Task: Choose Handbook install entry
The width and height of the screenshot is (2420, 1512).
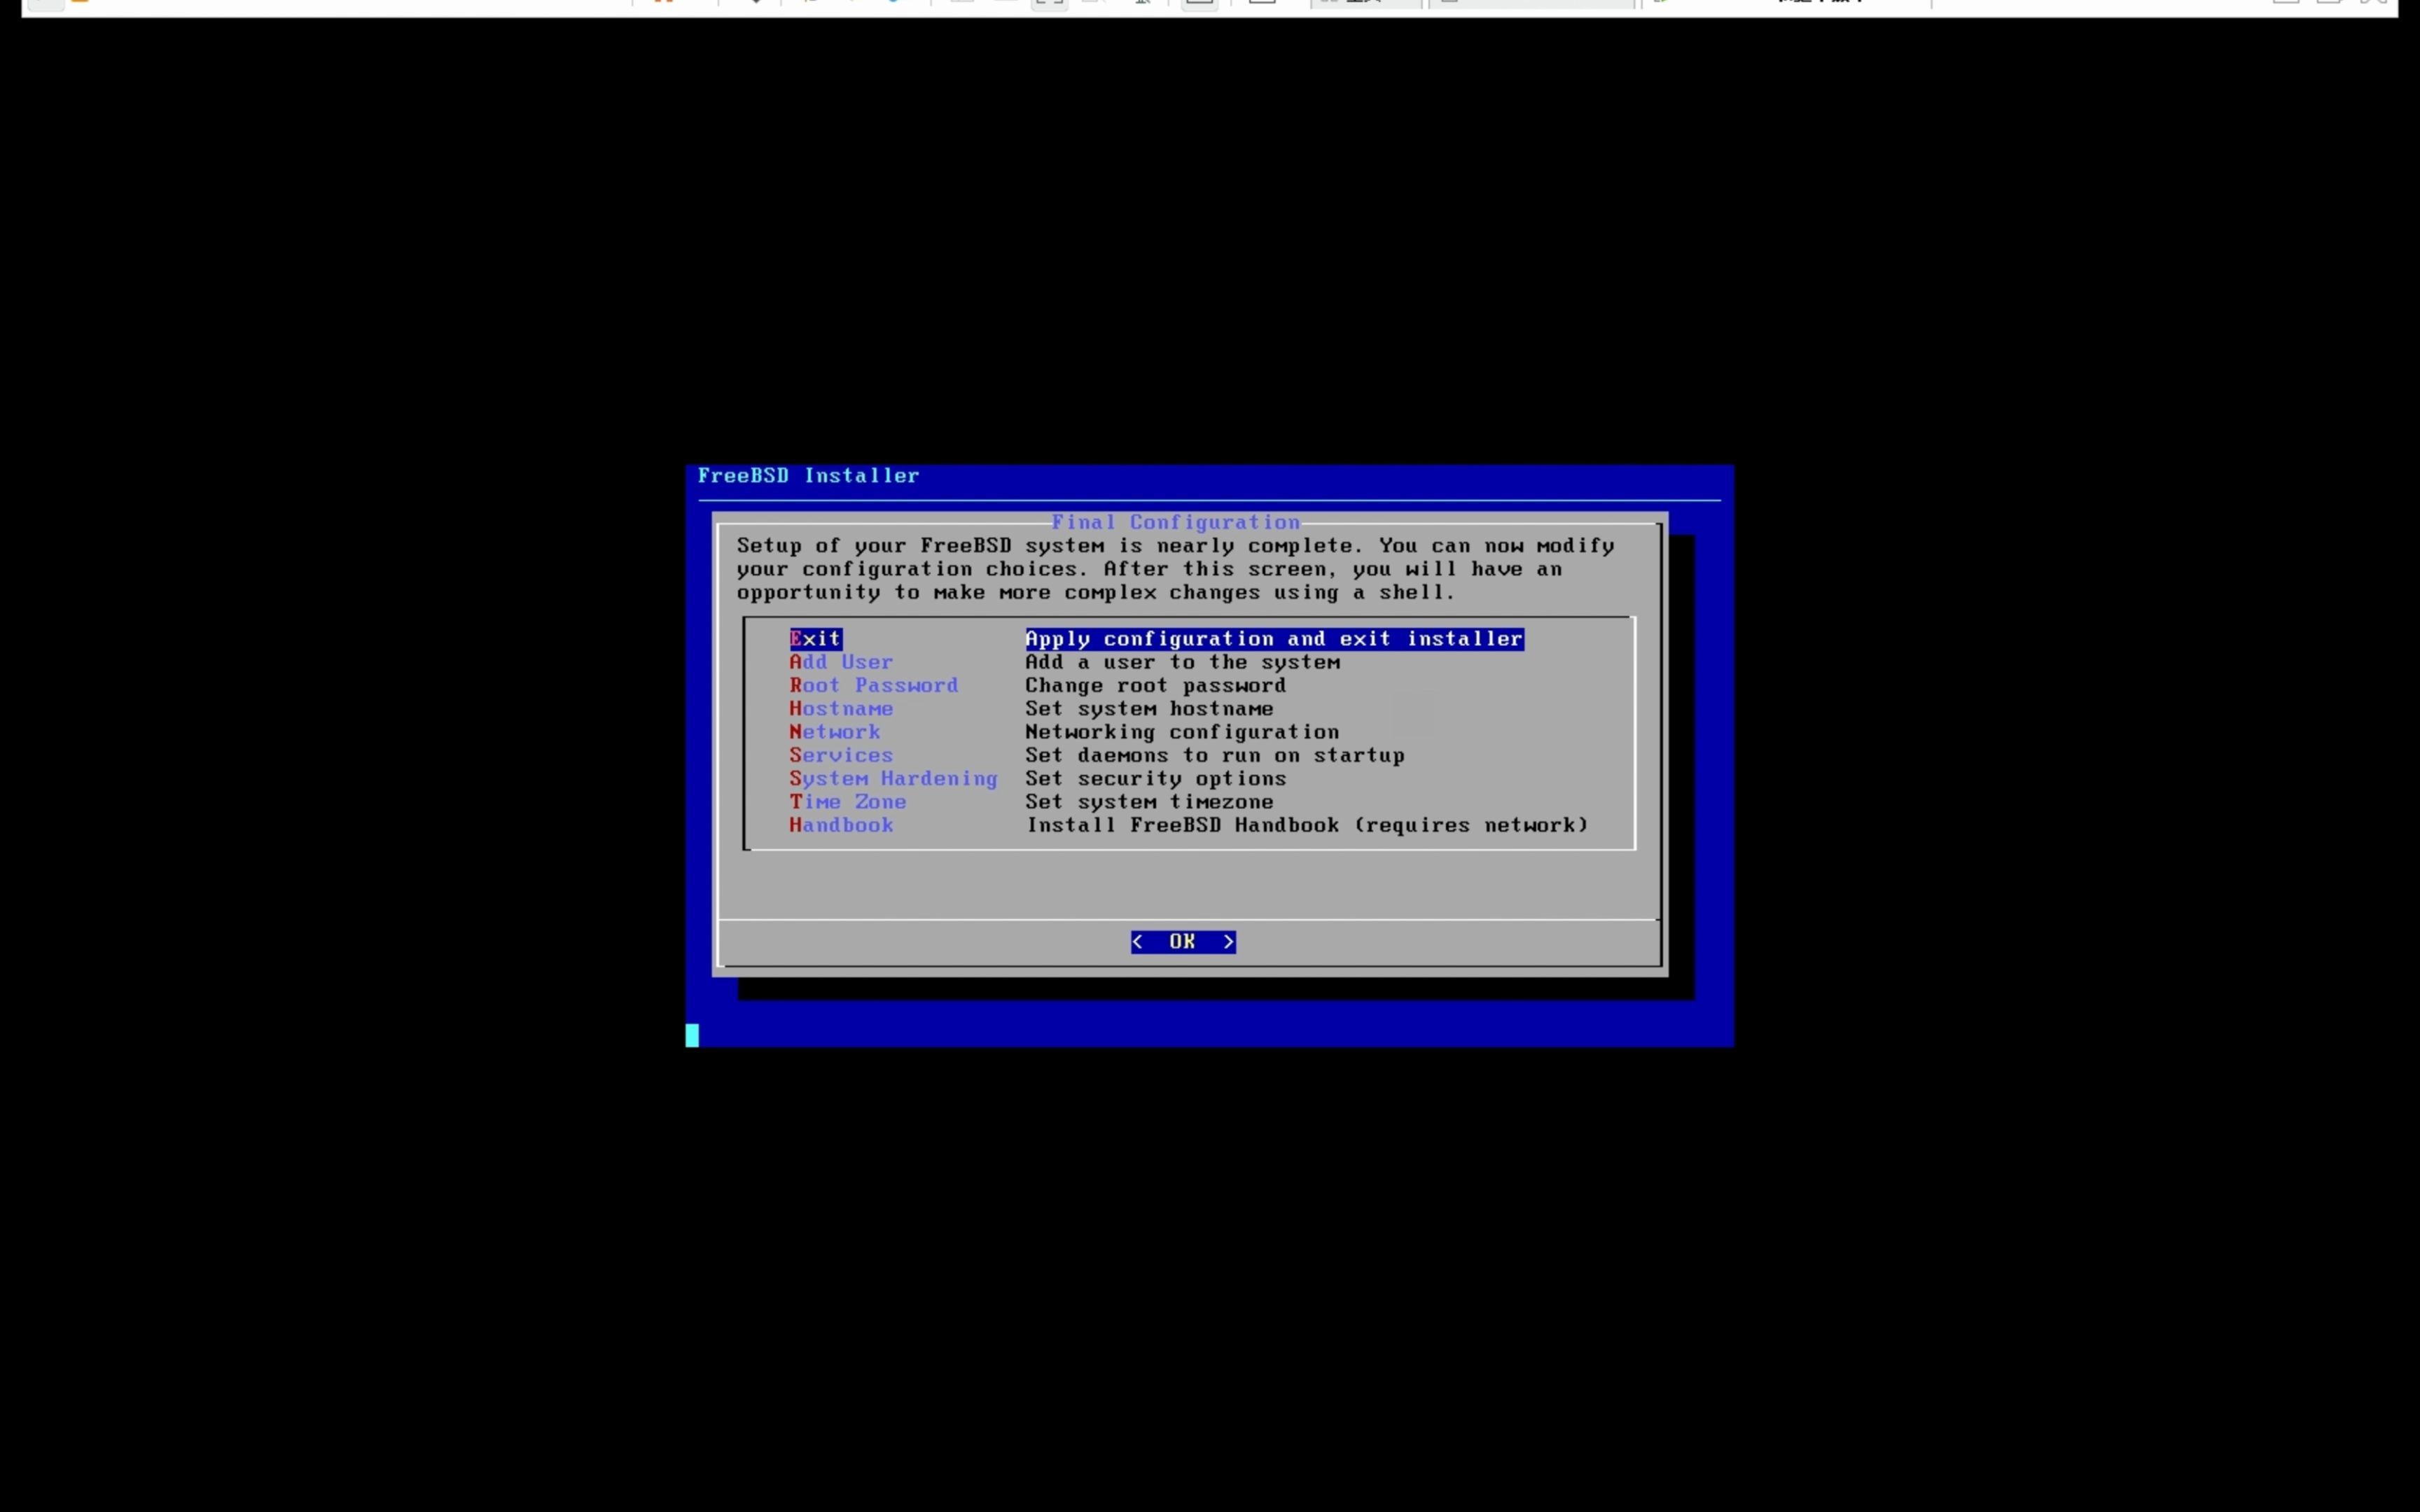Action: click(x=840, y=825)
